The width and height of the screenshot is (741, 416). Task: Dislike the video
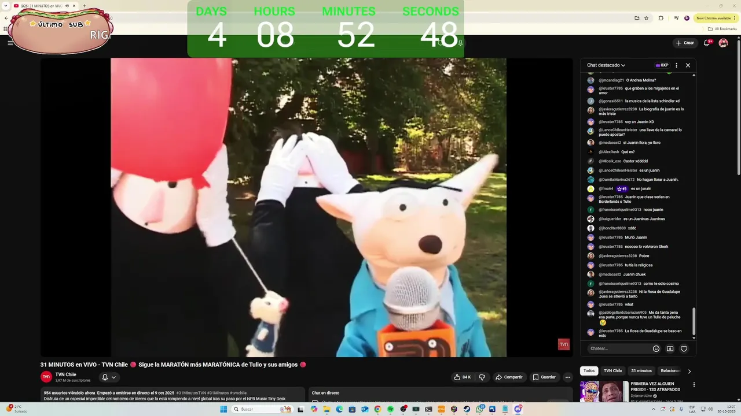pos(482,377)
